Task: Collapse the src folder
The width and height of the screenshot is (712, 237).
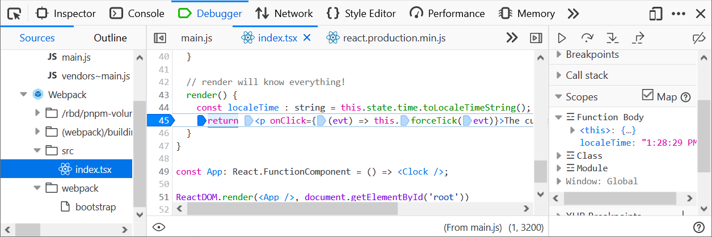Action: point(38,151)
